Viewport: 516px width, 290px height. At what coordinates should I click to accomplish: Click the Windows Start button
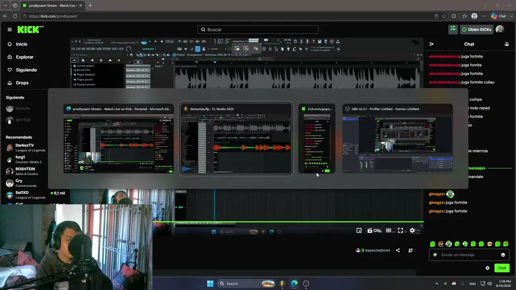210,284
